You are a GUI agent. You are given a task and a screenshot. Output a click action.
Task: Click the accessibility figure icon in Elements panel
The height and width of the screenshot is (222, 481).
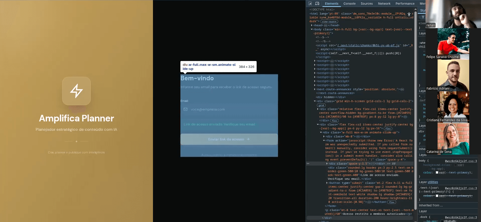(409, 14)
